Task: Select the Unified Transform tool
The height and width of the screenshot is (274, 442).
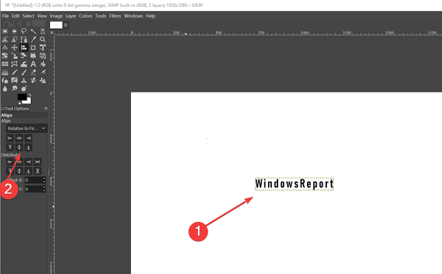Action: tap(42, 48)
